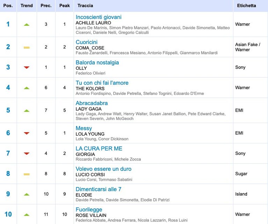This screenshot has height=224, width=268.
Task: Click position number 10 in the chart
Action: [8, 214]
